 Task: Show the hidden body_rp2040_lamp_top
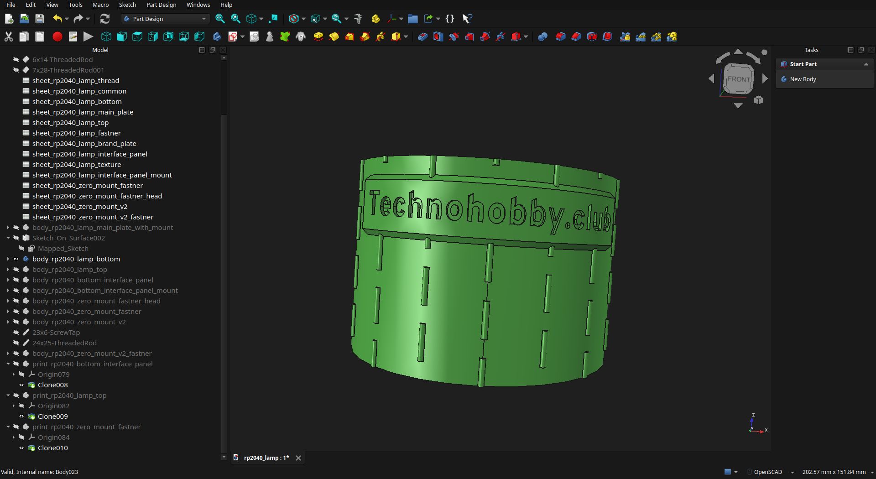[x=16, y=270]
